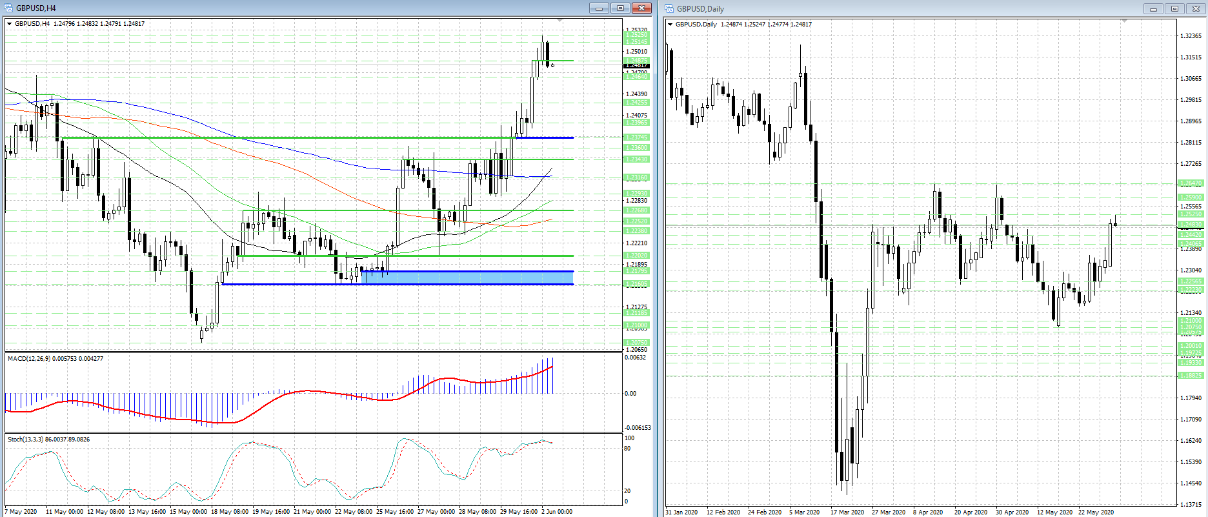Click green level label 1.22380 in H4 chart
Image resolution: width=1208 pixels, height=517 pixels.
point(636,230)
